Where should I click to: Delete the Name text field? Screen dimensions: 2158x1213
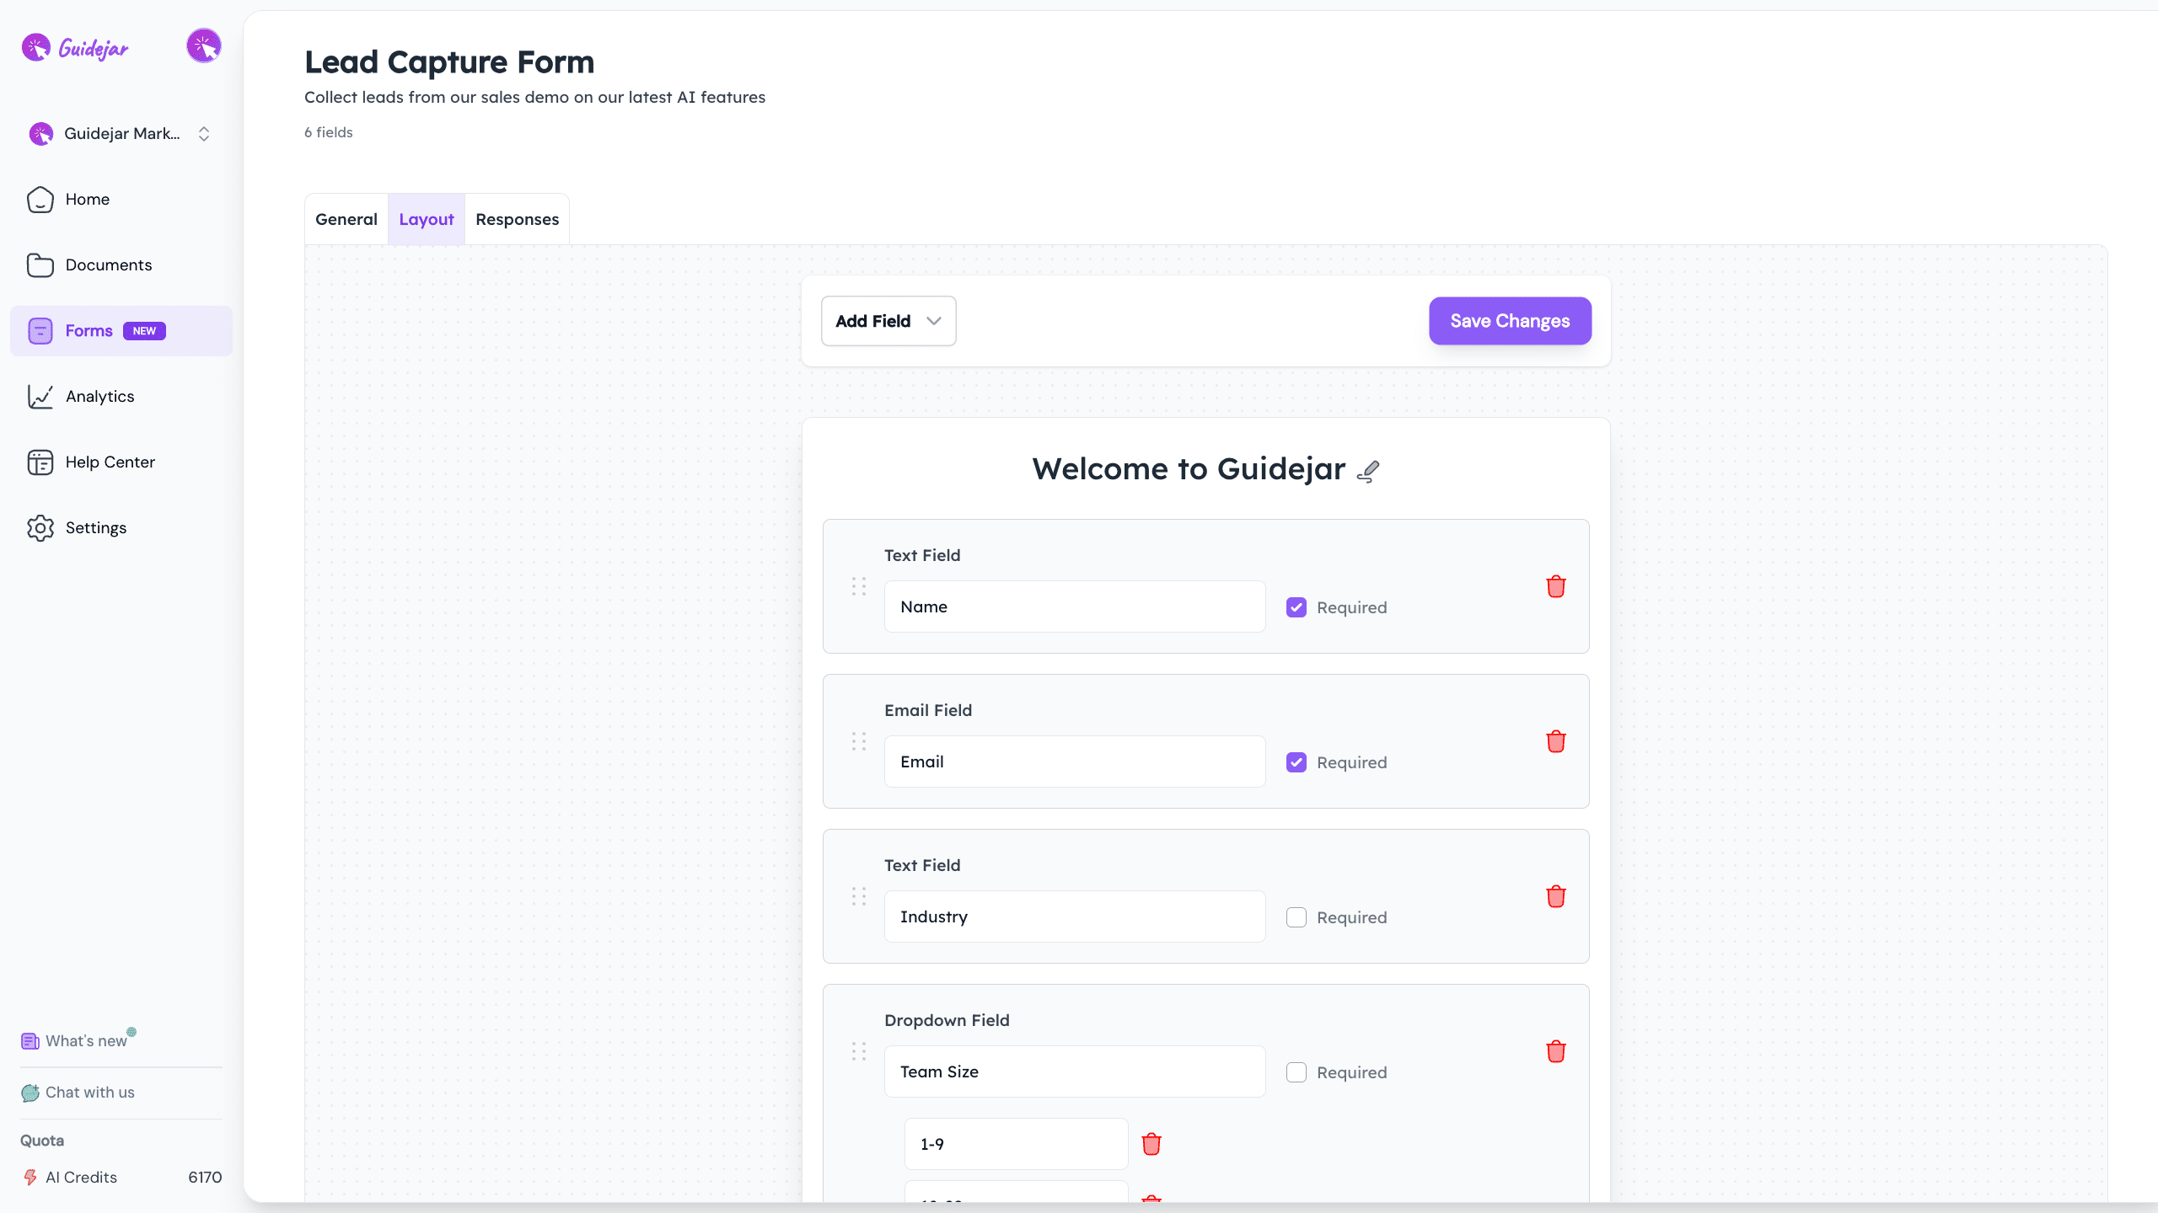click(x=1555, y=586)
